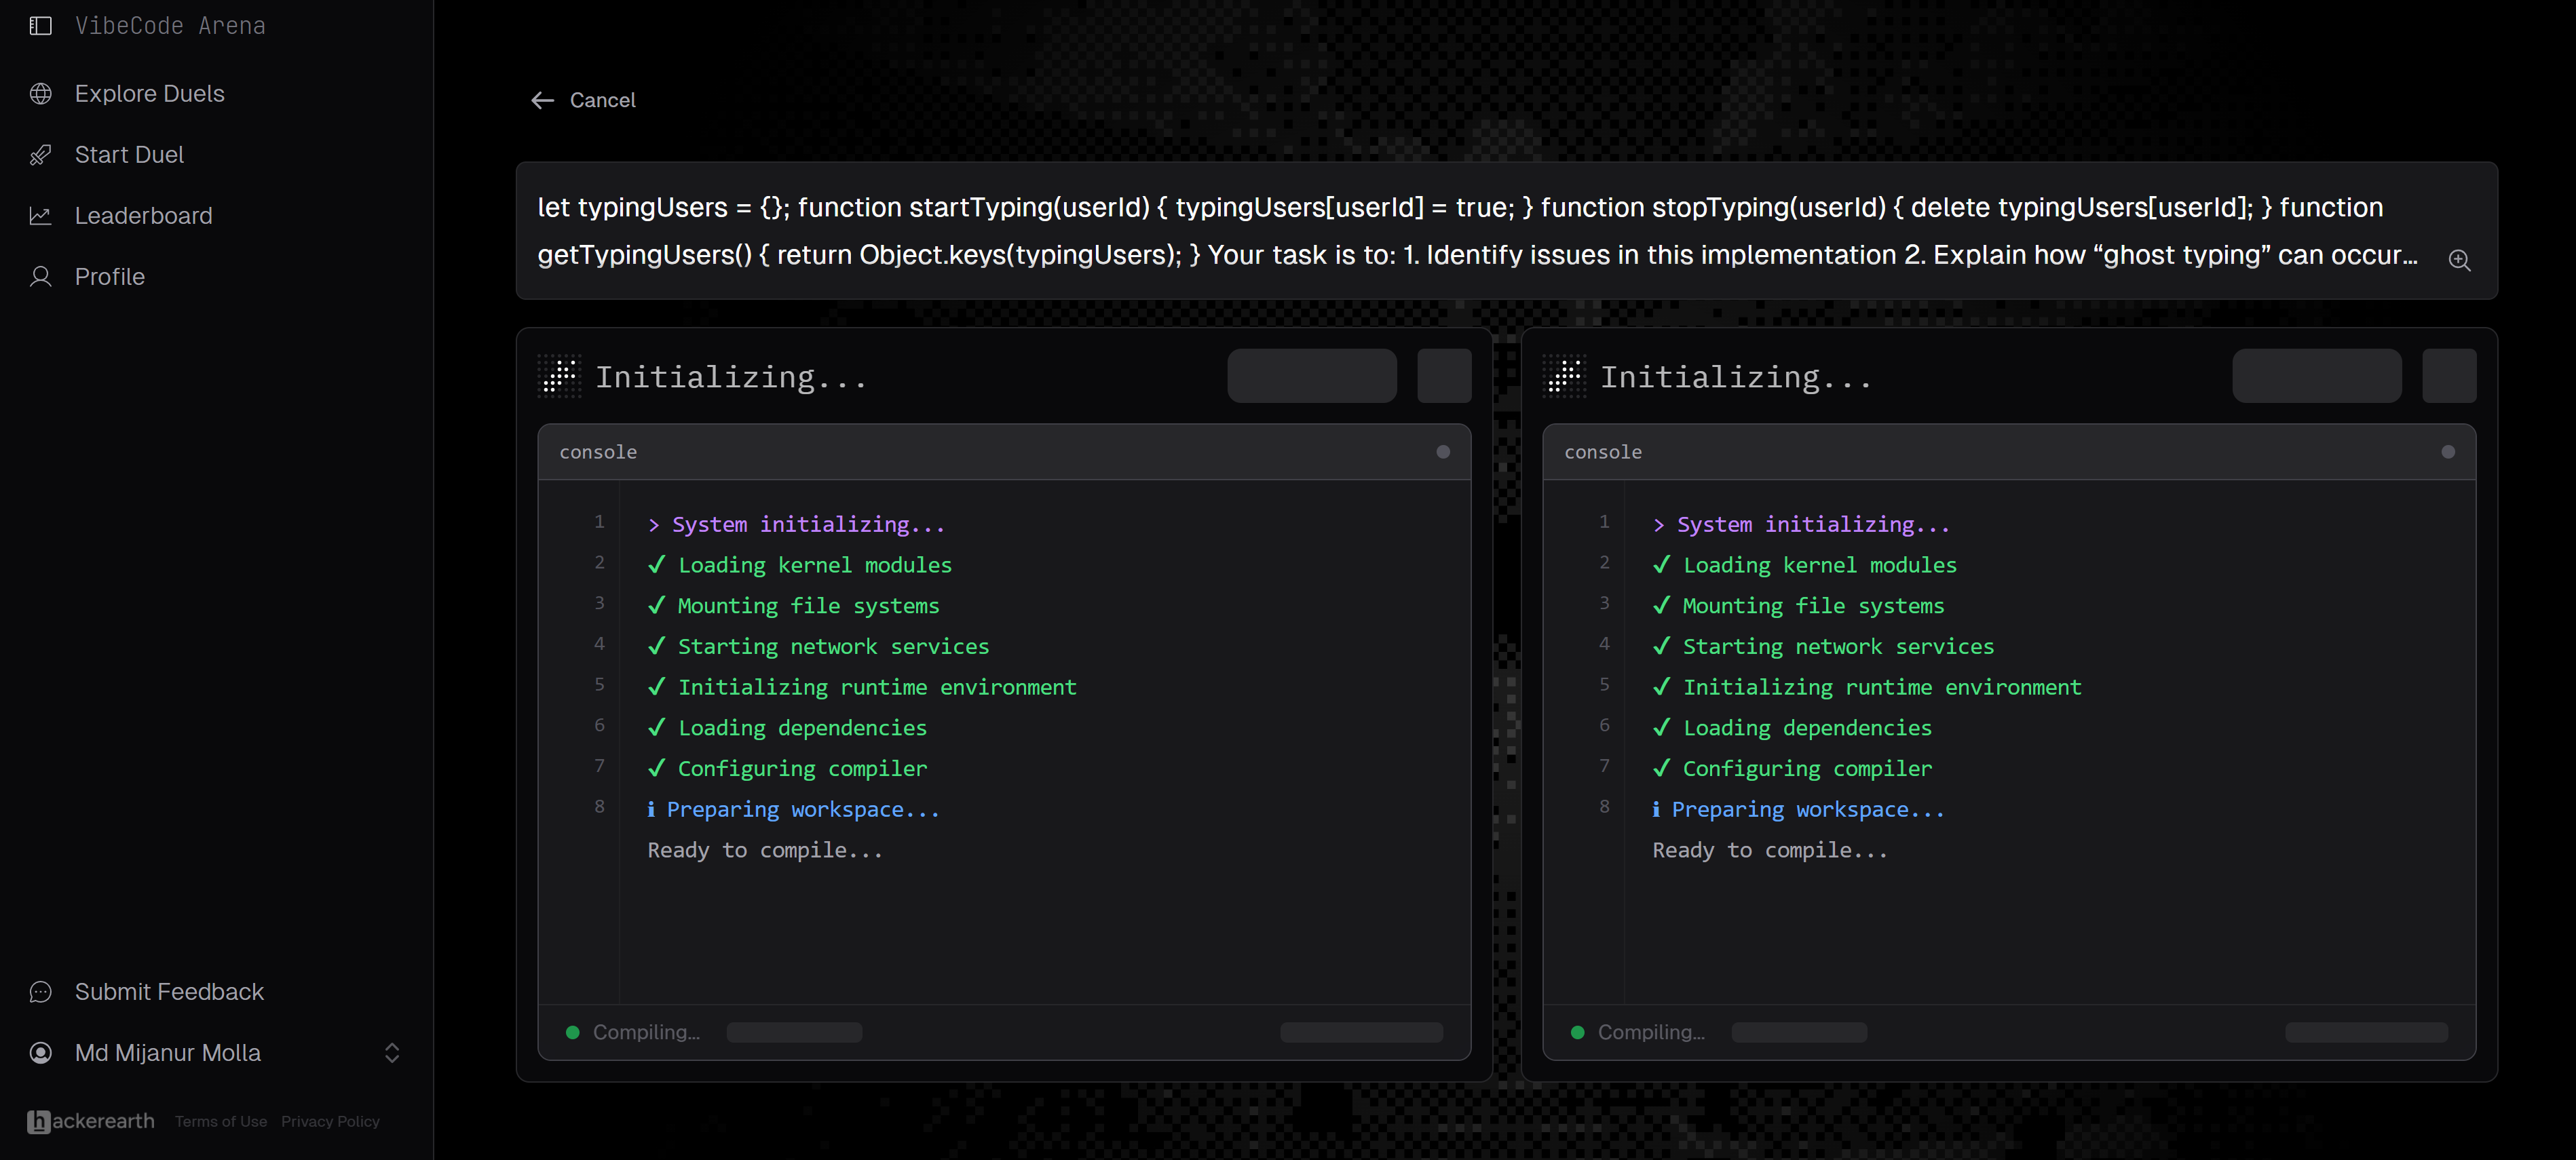2576x1160 pixels.
Task: Click the back arrow next to Cancel
Action: (x=542, y=100)
